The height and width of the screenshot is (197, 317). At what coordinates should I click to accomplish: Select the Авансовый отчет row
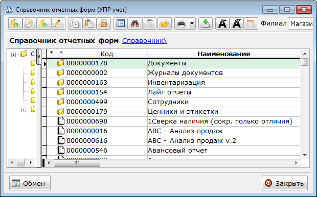(173, 151)
